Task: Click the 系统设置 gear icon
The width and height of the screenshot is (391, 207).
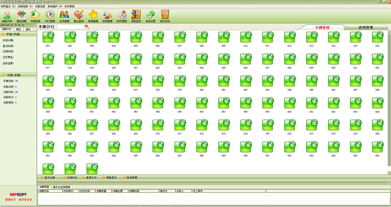Action: pyautogui.click(x=151, y=16)
